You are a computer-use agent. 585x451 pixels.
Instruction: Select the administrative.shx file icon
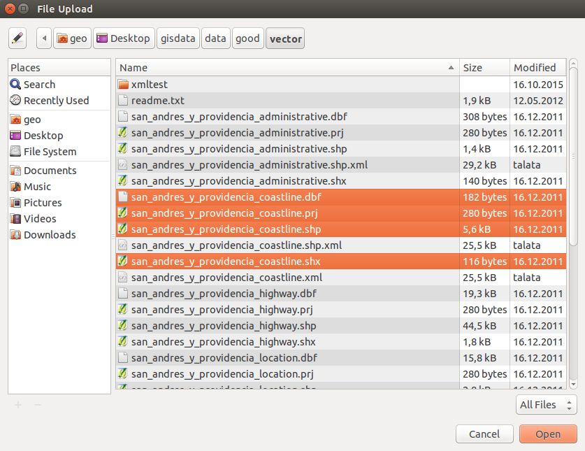[123, 180]
